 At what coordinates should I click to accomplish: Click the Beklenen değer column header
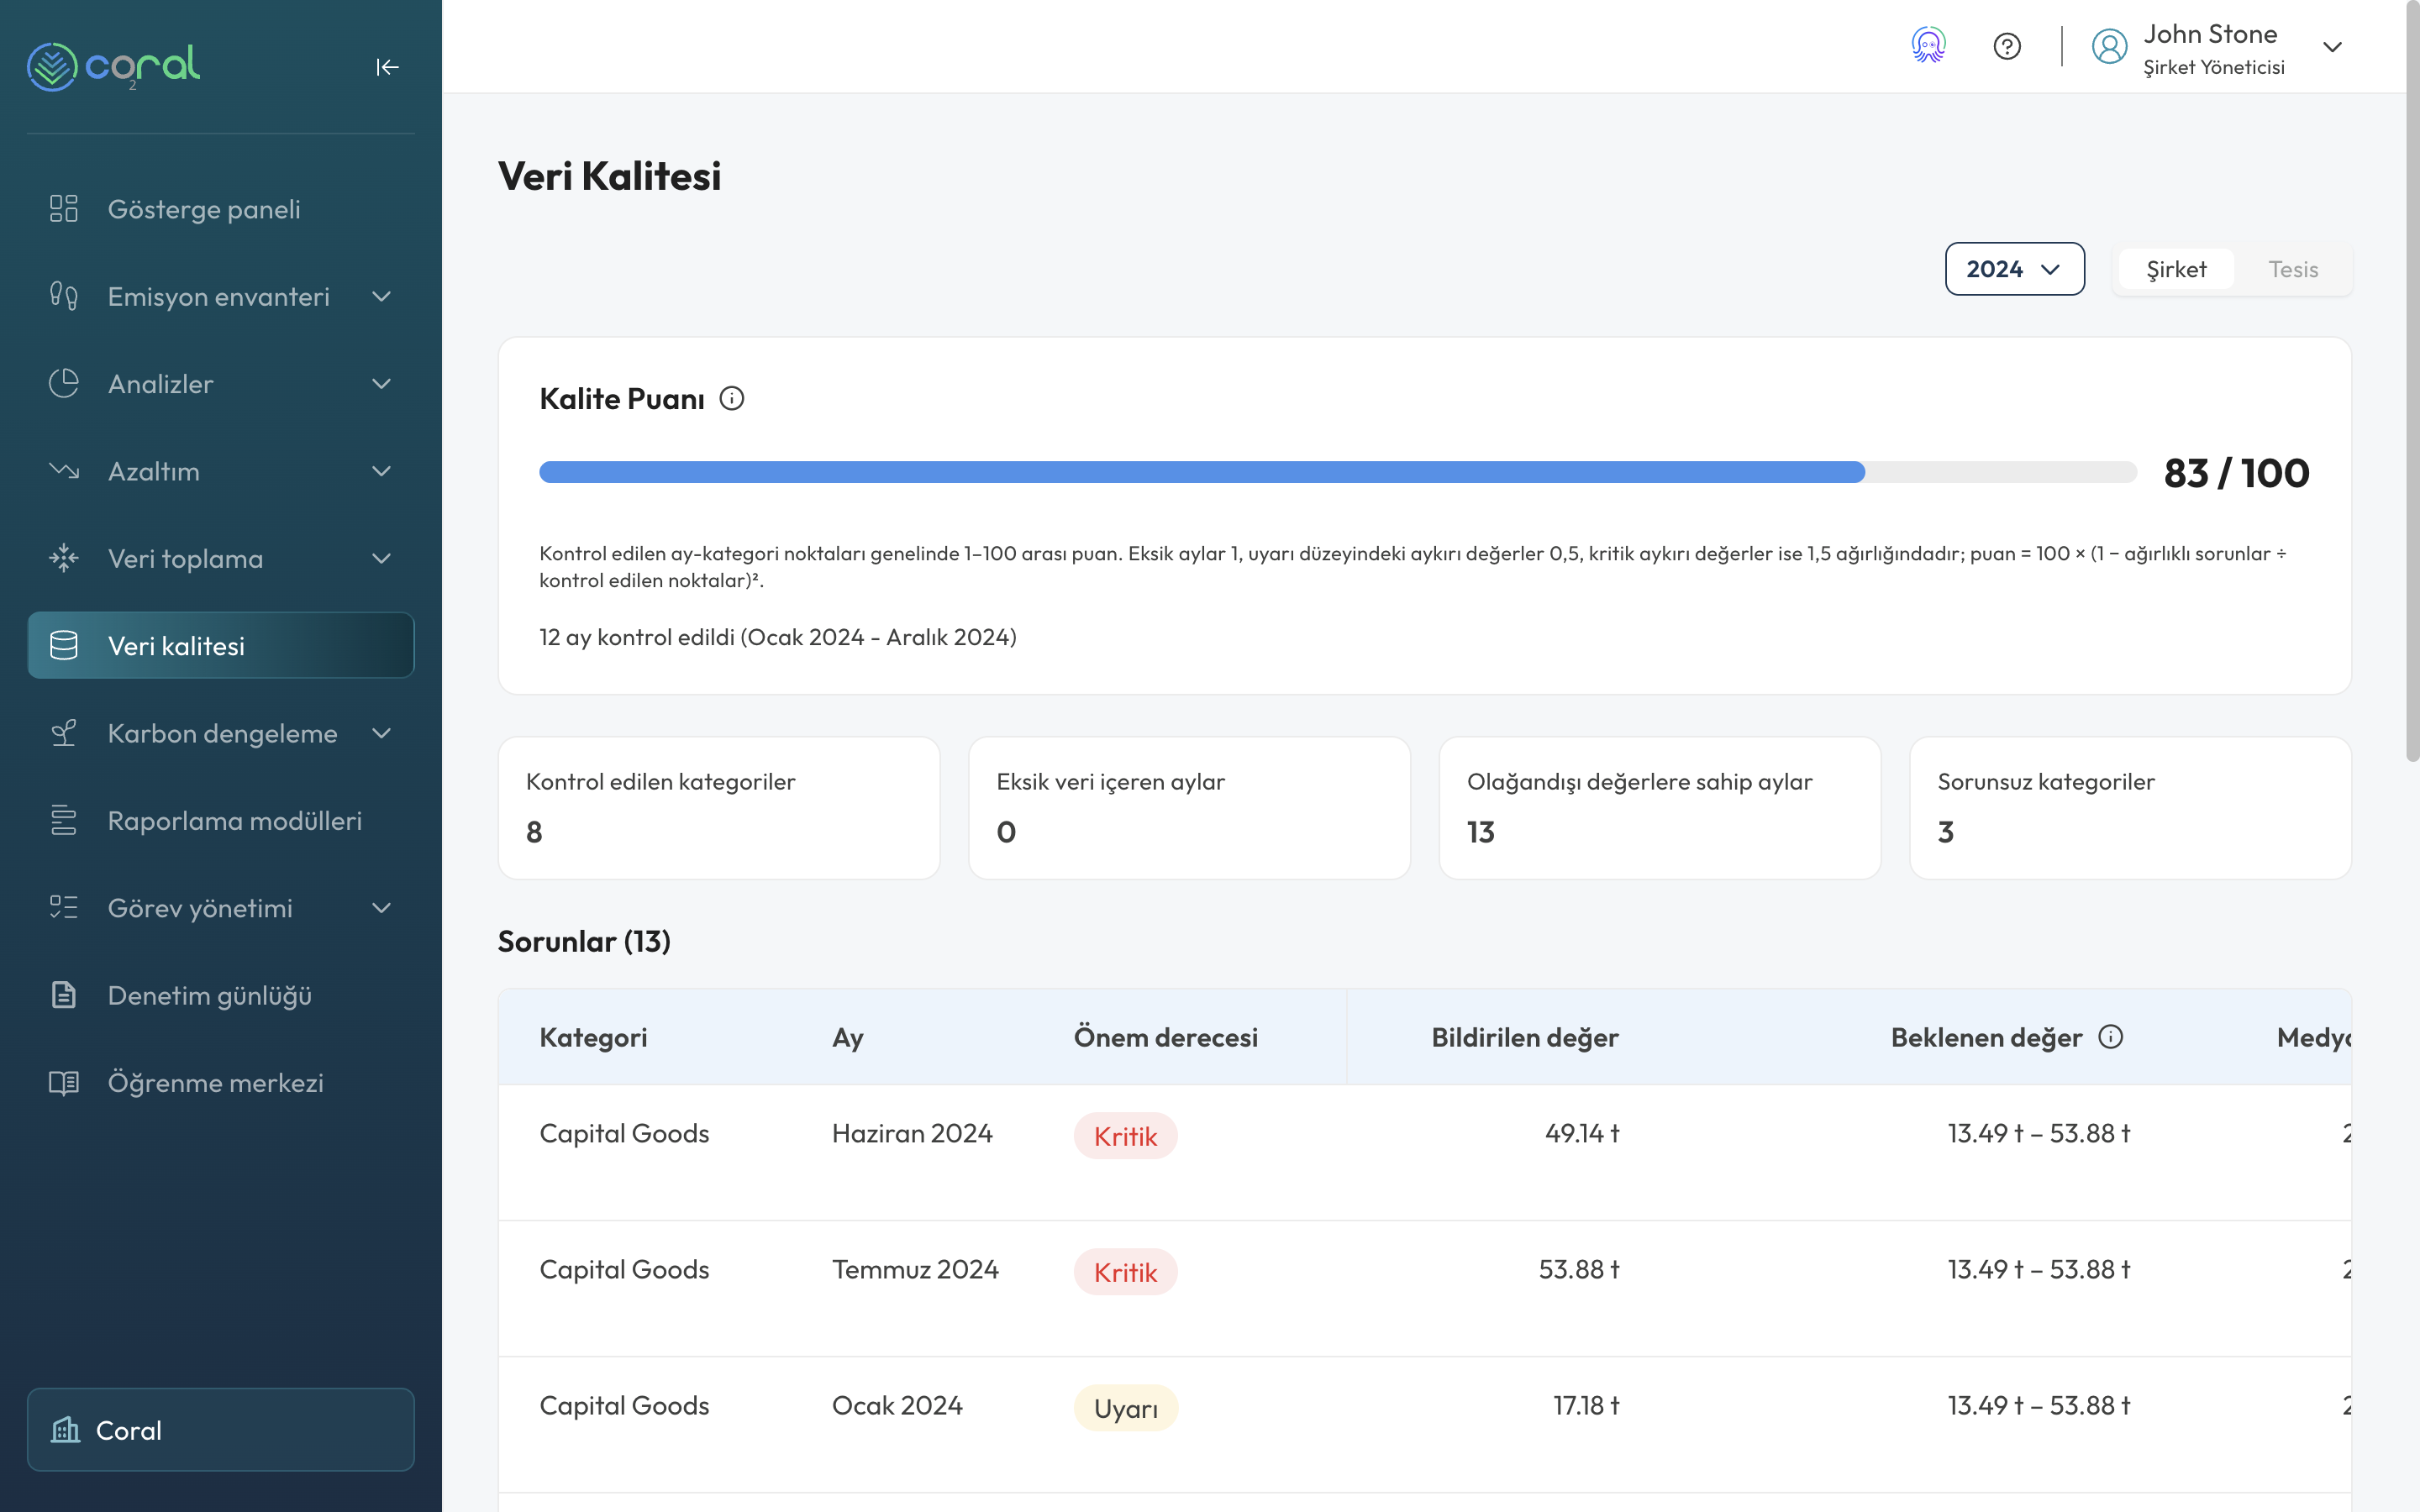coord(1986,1037)
